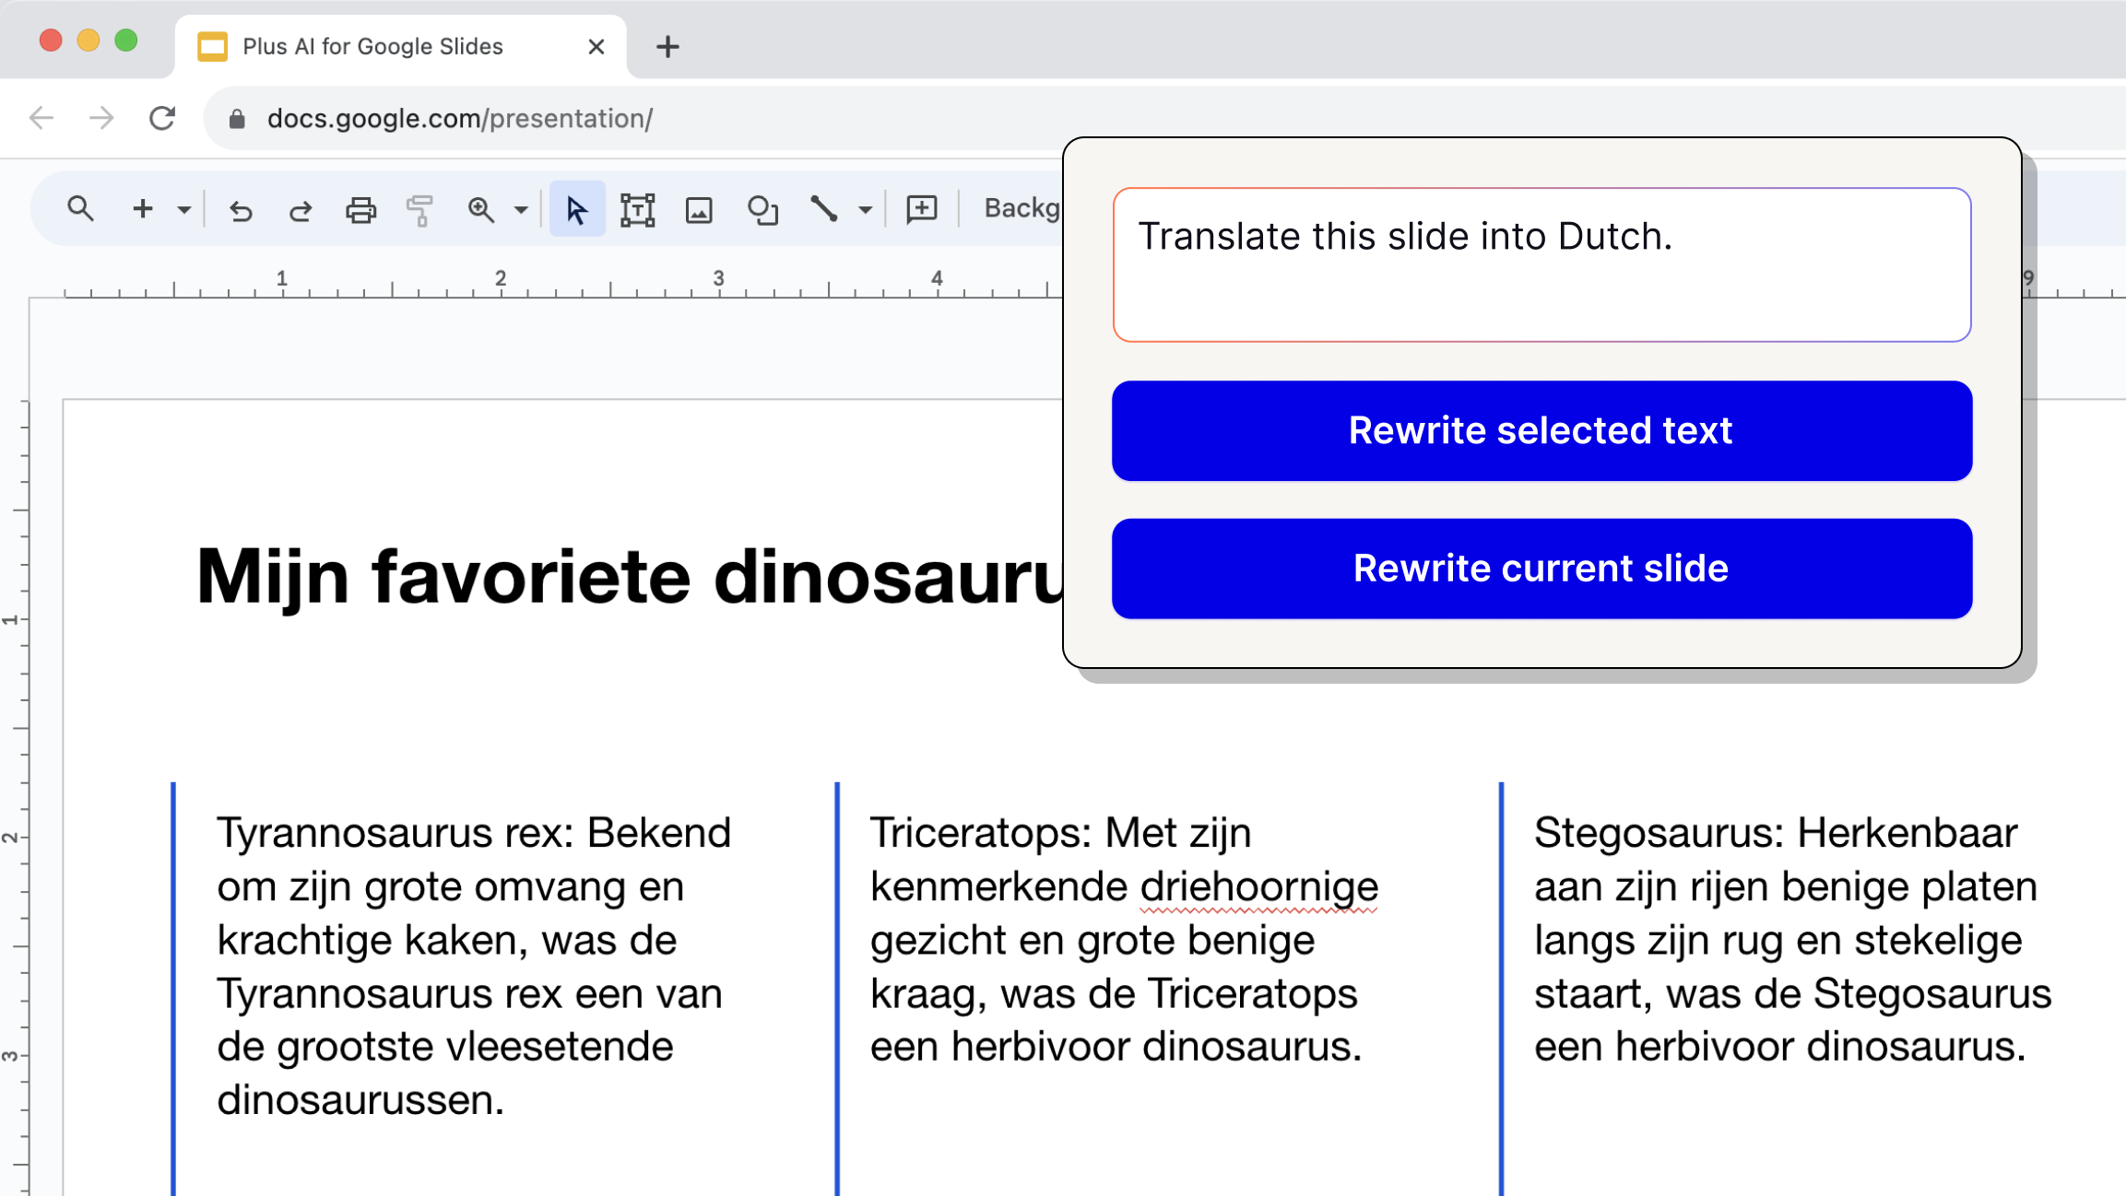Click the red macOS close window button
2126x1196 pixels.
[51, 41]
